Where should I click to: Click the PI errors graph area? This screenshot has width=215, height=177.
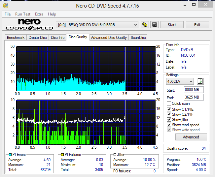point(86,69)
